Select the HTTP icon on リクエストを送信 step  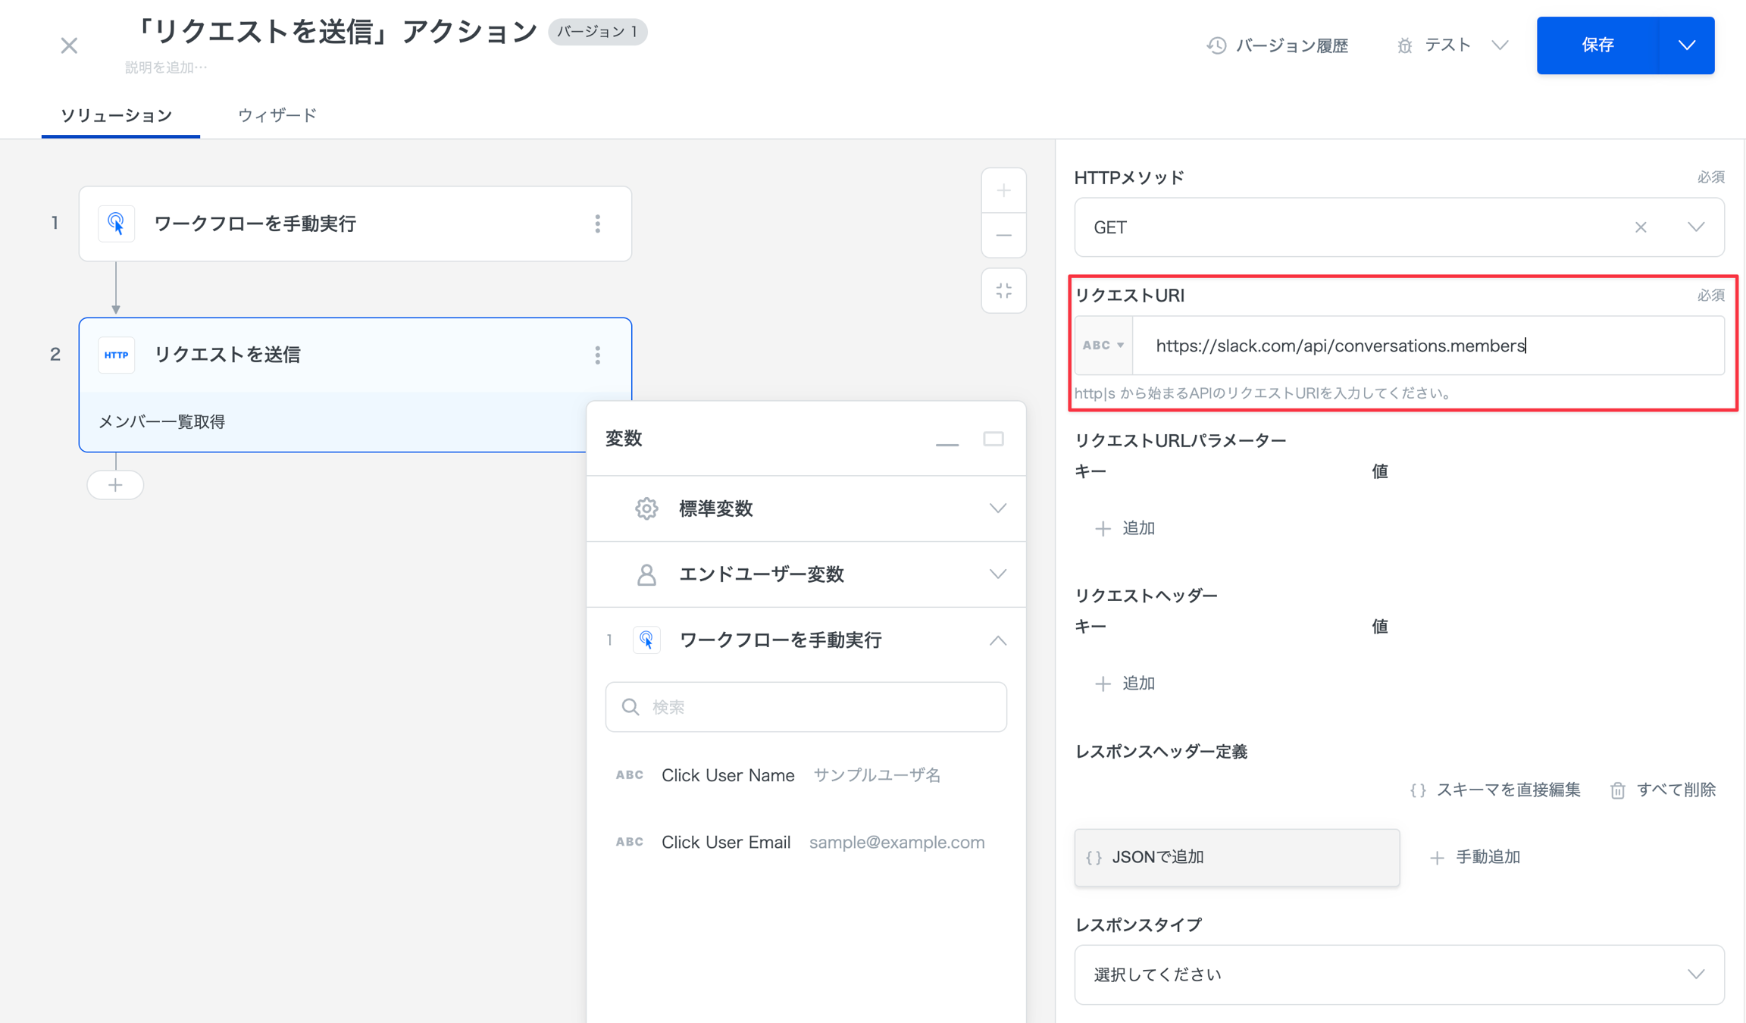pos(116,355)
